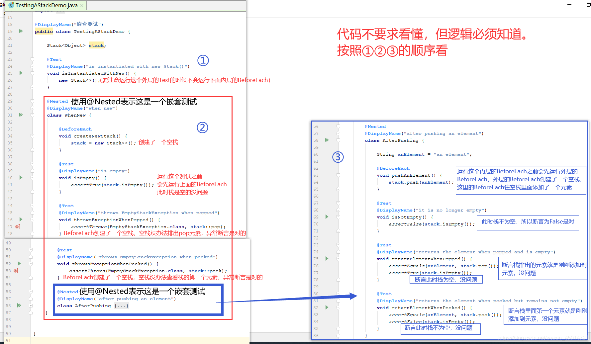This screenshot has width=591, height=344.
Task: Click the 'WhenNew' class name on line 31
Action: tap(75, 115)
